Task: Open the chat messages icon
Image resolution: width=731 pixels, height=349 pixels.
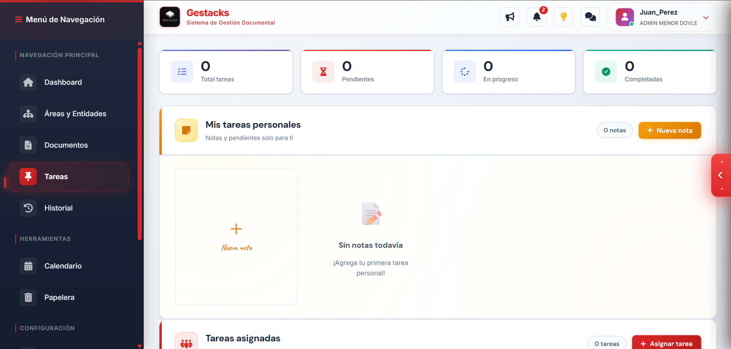Action: point(590,17)
